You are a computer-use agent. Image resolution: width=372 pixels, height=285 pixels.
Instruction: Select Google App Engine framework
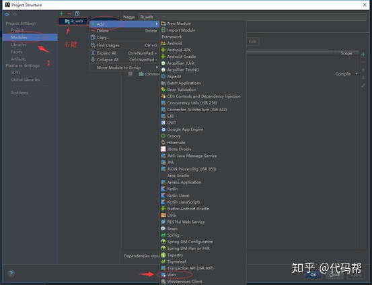pyautogui.click(x=203, y=129)
